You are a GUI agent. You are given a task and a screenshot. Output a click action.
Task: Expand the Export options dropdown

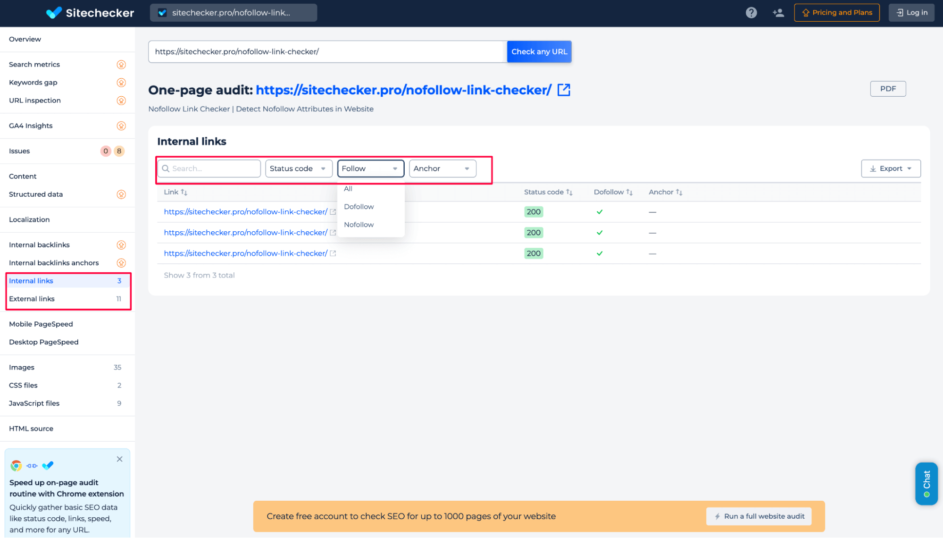click(890, 168)
